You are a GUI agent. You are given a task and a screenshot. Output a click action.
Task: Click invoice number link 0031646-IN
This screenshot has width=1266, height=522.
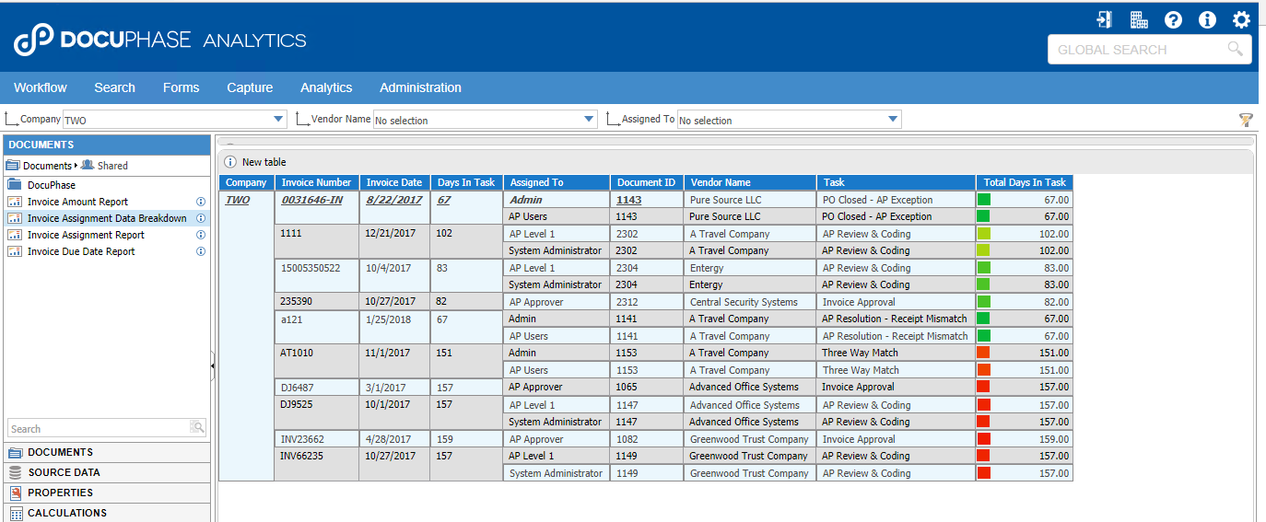pos(312,200)
